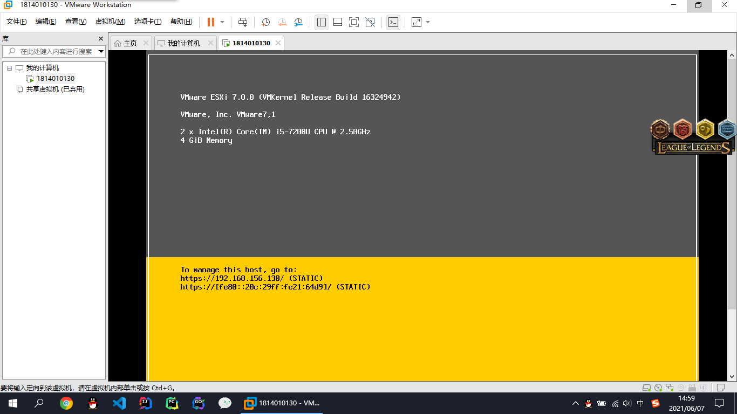Collapse the 我的计算机 tree node
Image resolution: width=737 pixels, height=414 pixels.
(x=9, y=68)
